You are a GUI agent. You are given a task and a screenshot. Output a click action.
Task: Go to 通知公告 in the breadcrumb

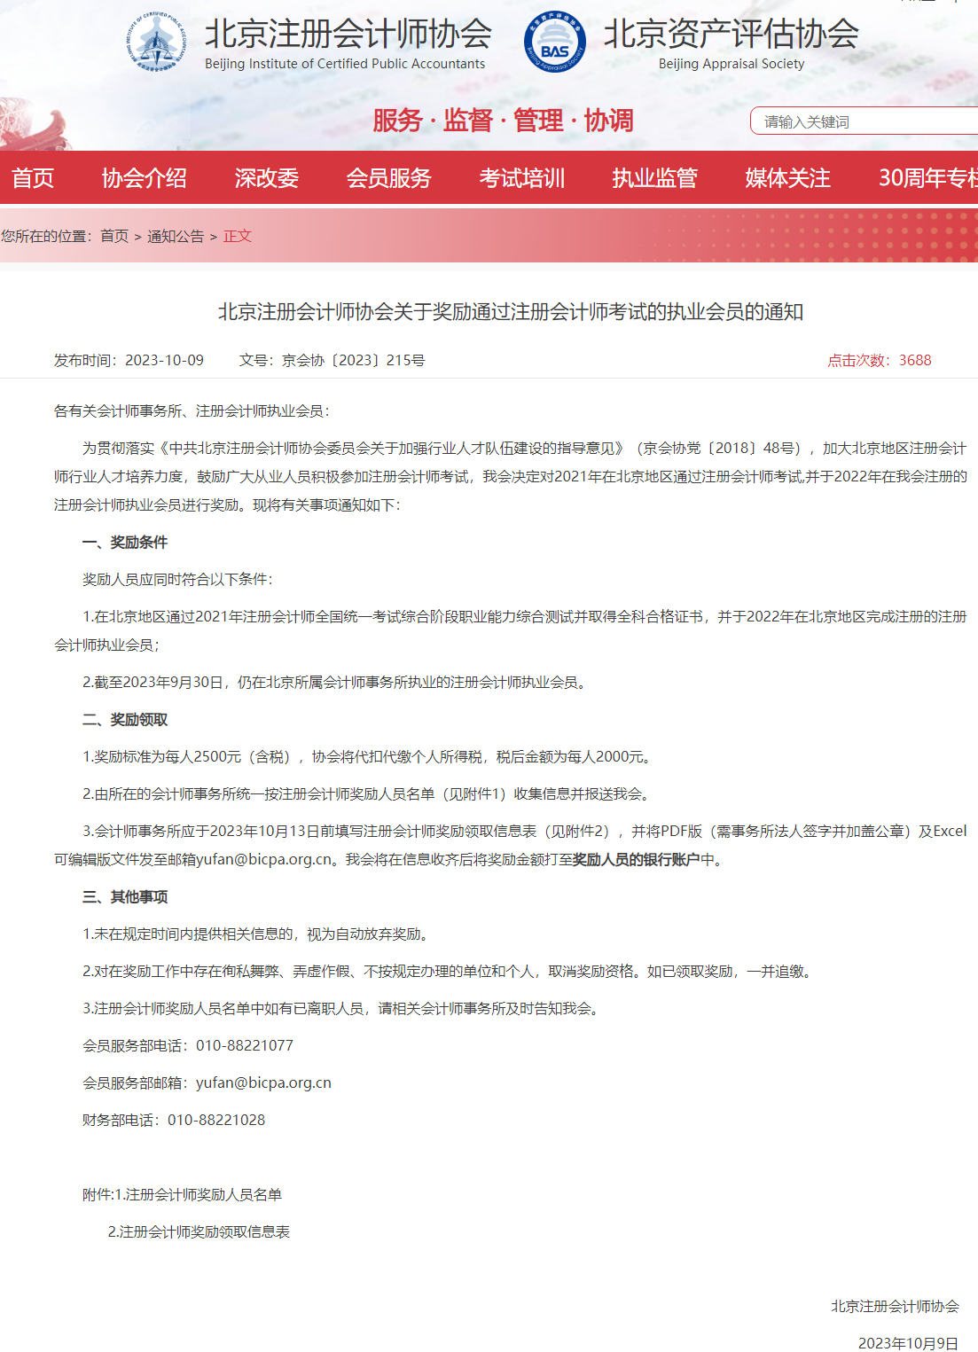click(x=176, y=236)
